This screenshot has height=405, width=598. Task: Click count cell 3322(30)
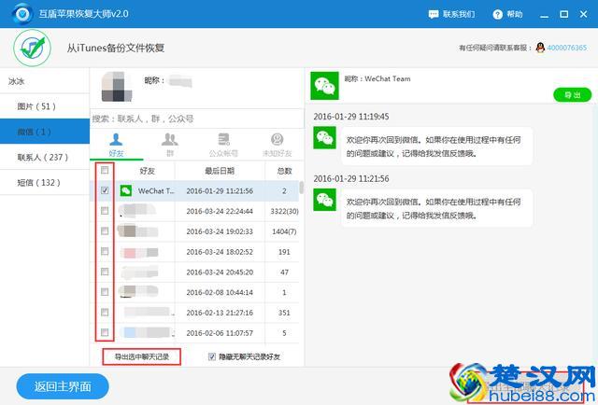click(x=284, y=211)
